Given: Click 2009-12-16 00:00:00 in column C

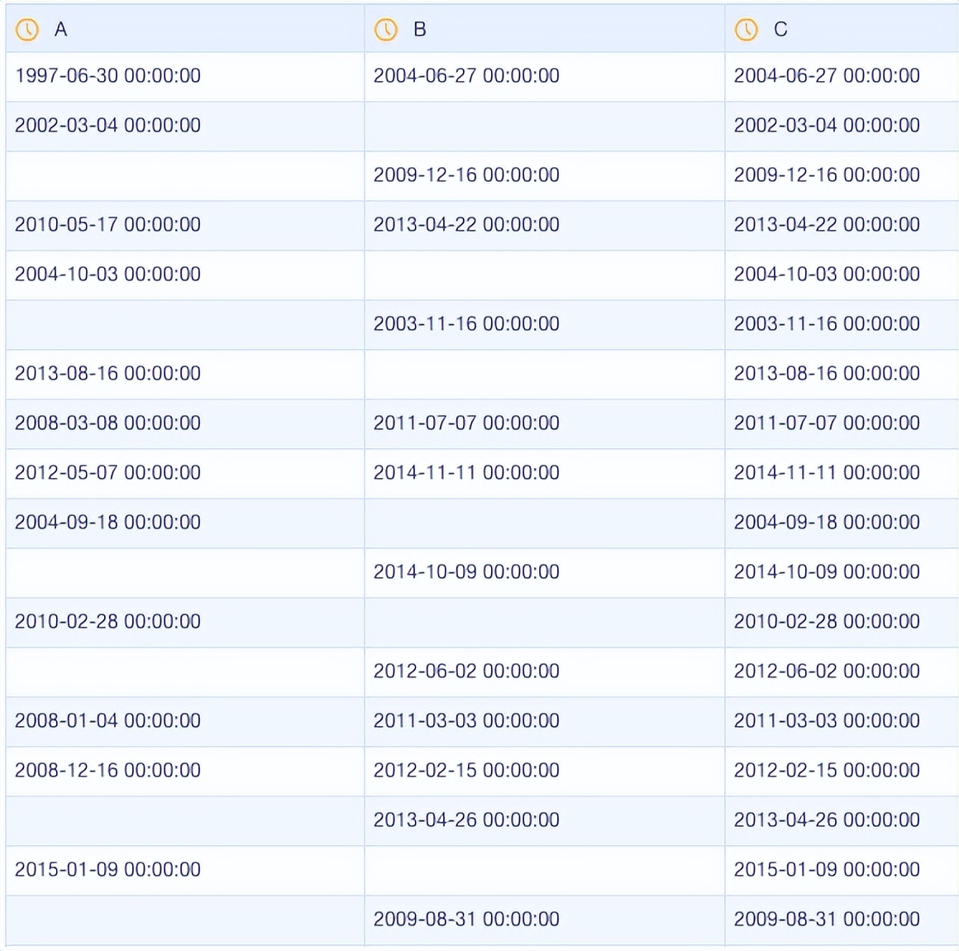Looking at the screenshot, I should coord(827,175).
